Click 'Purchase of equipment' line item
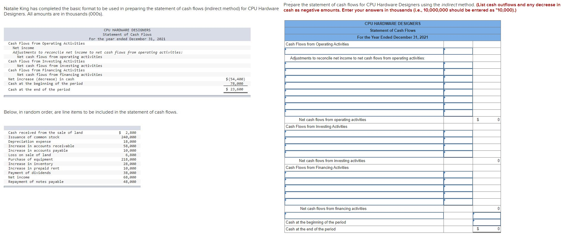The image size is (569, 234). [x=31, y=159]
